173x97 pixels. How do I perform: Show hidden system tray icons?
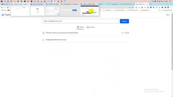(151, 1)
